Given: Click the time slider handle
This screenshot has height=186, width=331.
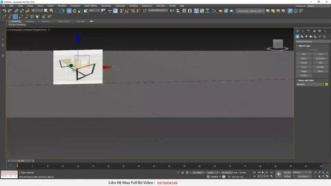Looking at the screenshot, I should tap(21, 161).
